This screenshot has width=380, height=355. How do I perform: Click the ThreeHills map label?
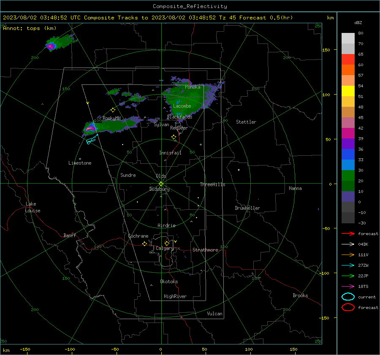(212, 184)
